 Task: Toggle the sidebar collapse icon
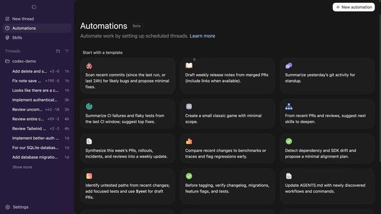(34, 7)
